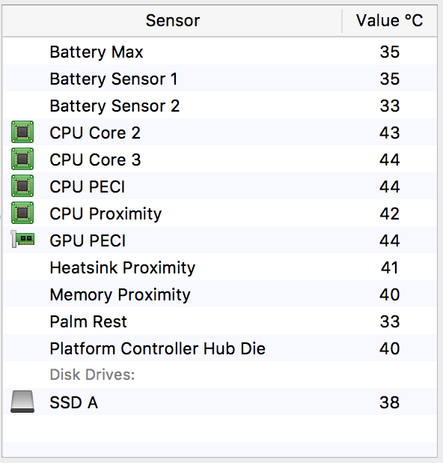Click the CPU Core 2 chip icon
This screenshot has height=463, width=443.
22,132
